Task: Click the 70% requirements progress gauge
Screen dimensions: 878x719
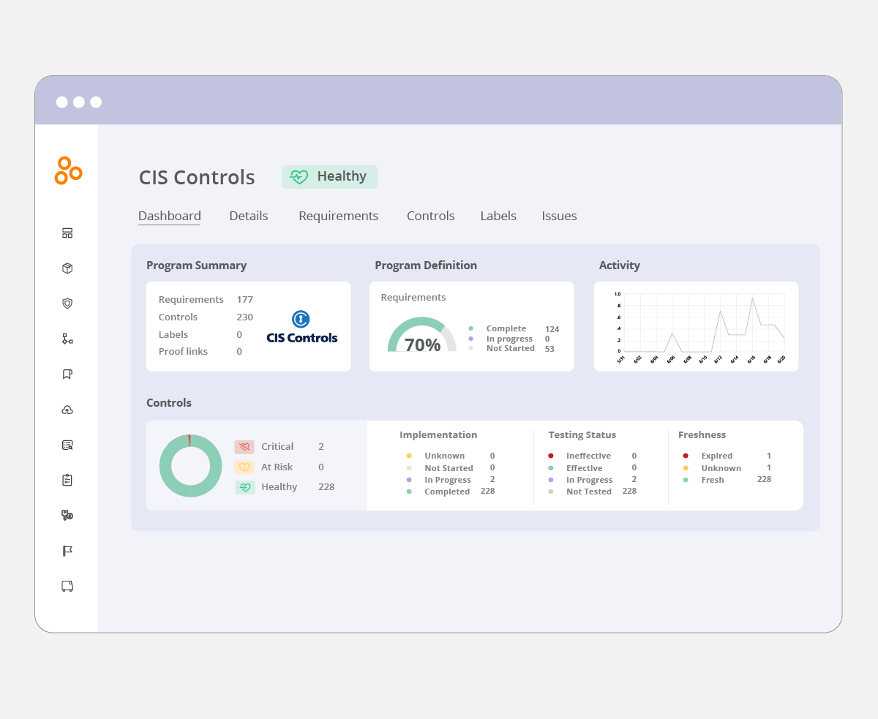Action: [422, 337]
